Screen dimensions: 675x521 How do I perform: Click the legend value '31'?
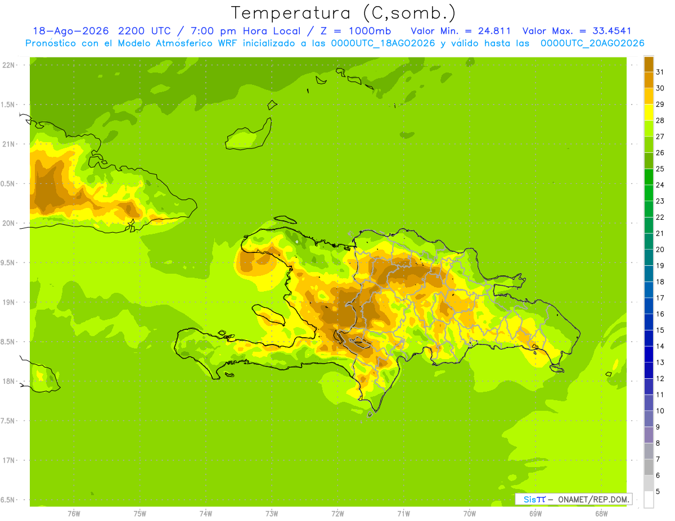click(660, 72)
